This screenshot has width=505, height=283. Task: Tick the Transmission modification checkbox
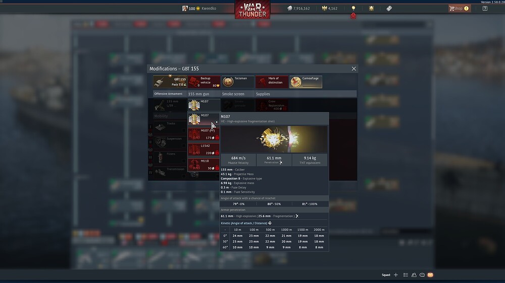click(184, 176)
